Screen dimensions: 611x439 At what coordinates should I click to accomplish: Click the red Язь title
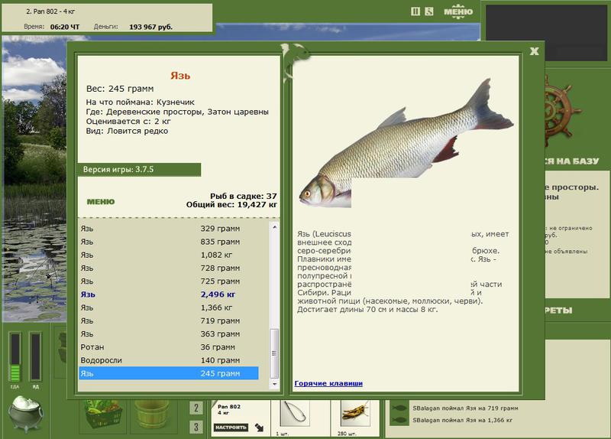(180, 76)
